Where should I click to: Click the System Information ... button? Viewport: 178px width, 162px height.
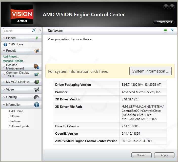pyautogui.click(x=150, y=71)
